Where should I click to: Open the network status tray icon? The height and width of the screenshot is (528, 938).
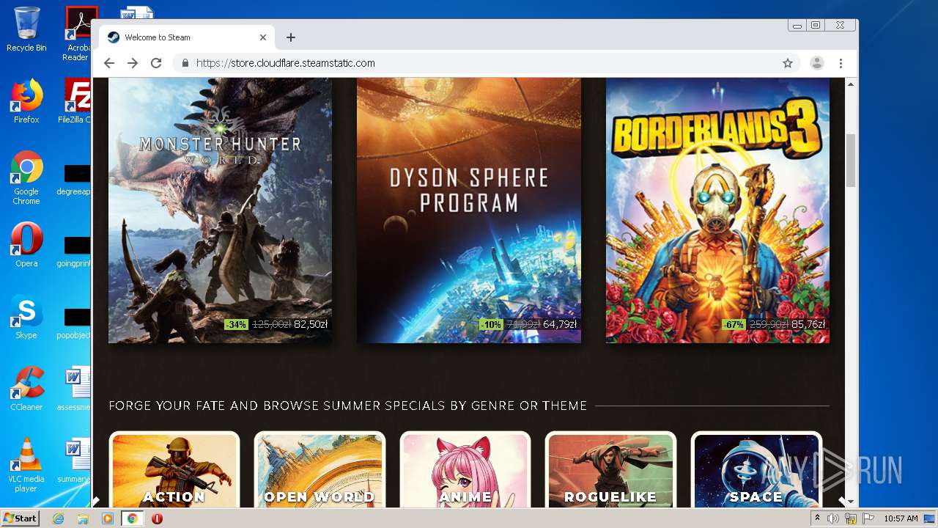coord(851,518)
